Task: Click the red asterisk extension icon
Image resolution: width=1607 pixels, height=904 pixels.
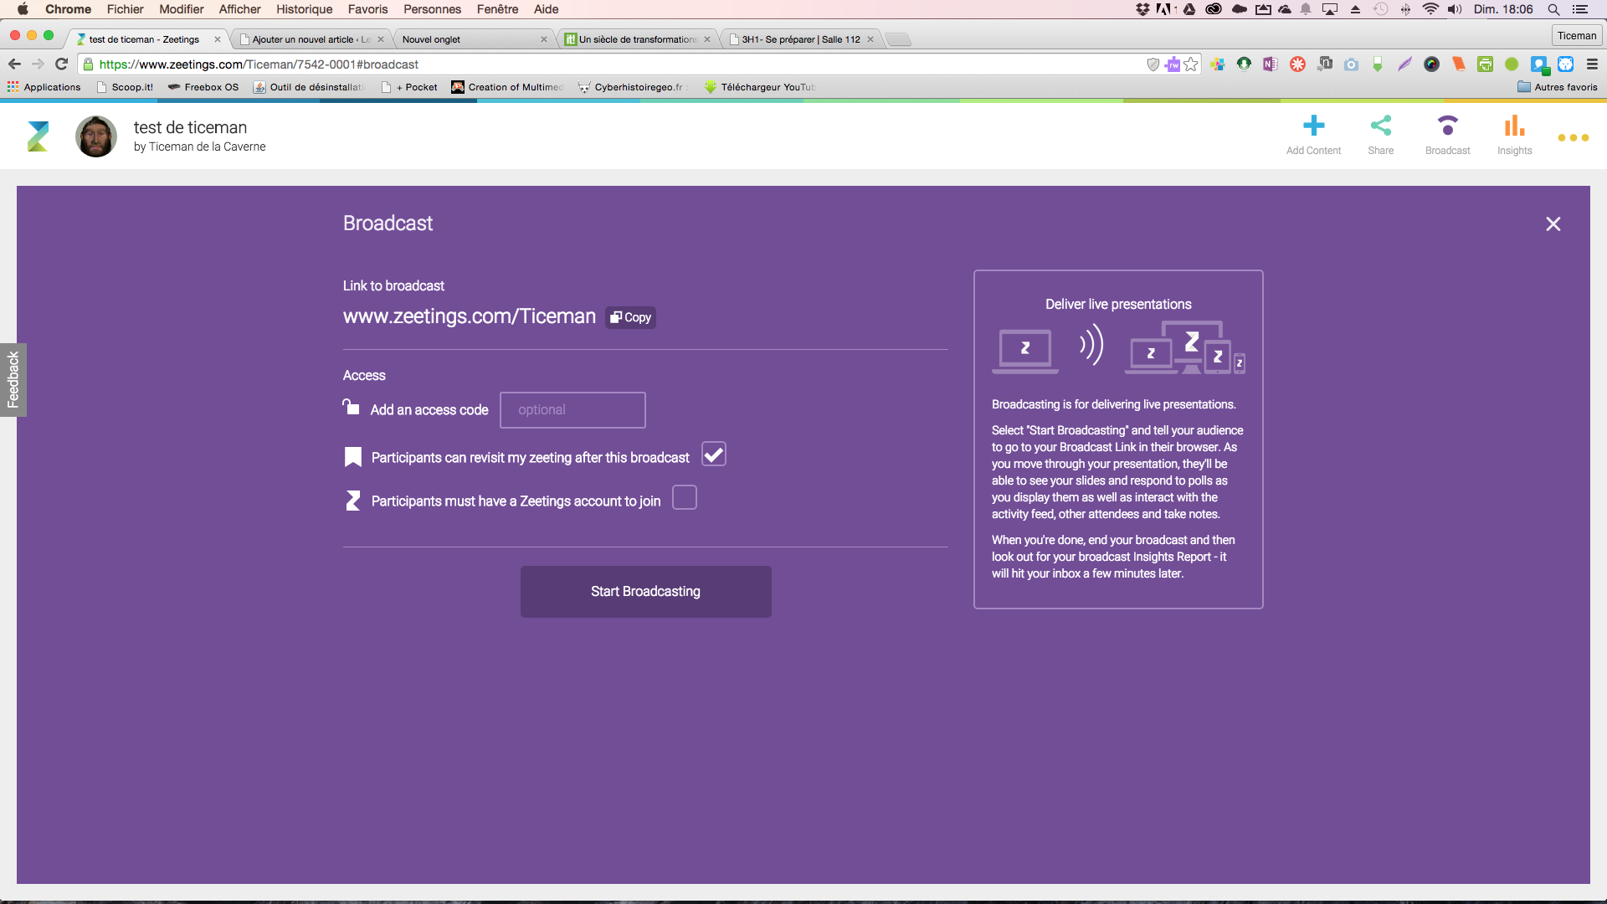Action: [1297, 64]
